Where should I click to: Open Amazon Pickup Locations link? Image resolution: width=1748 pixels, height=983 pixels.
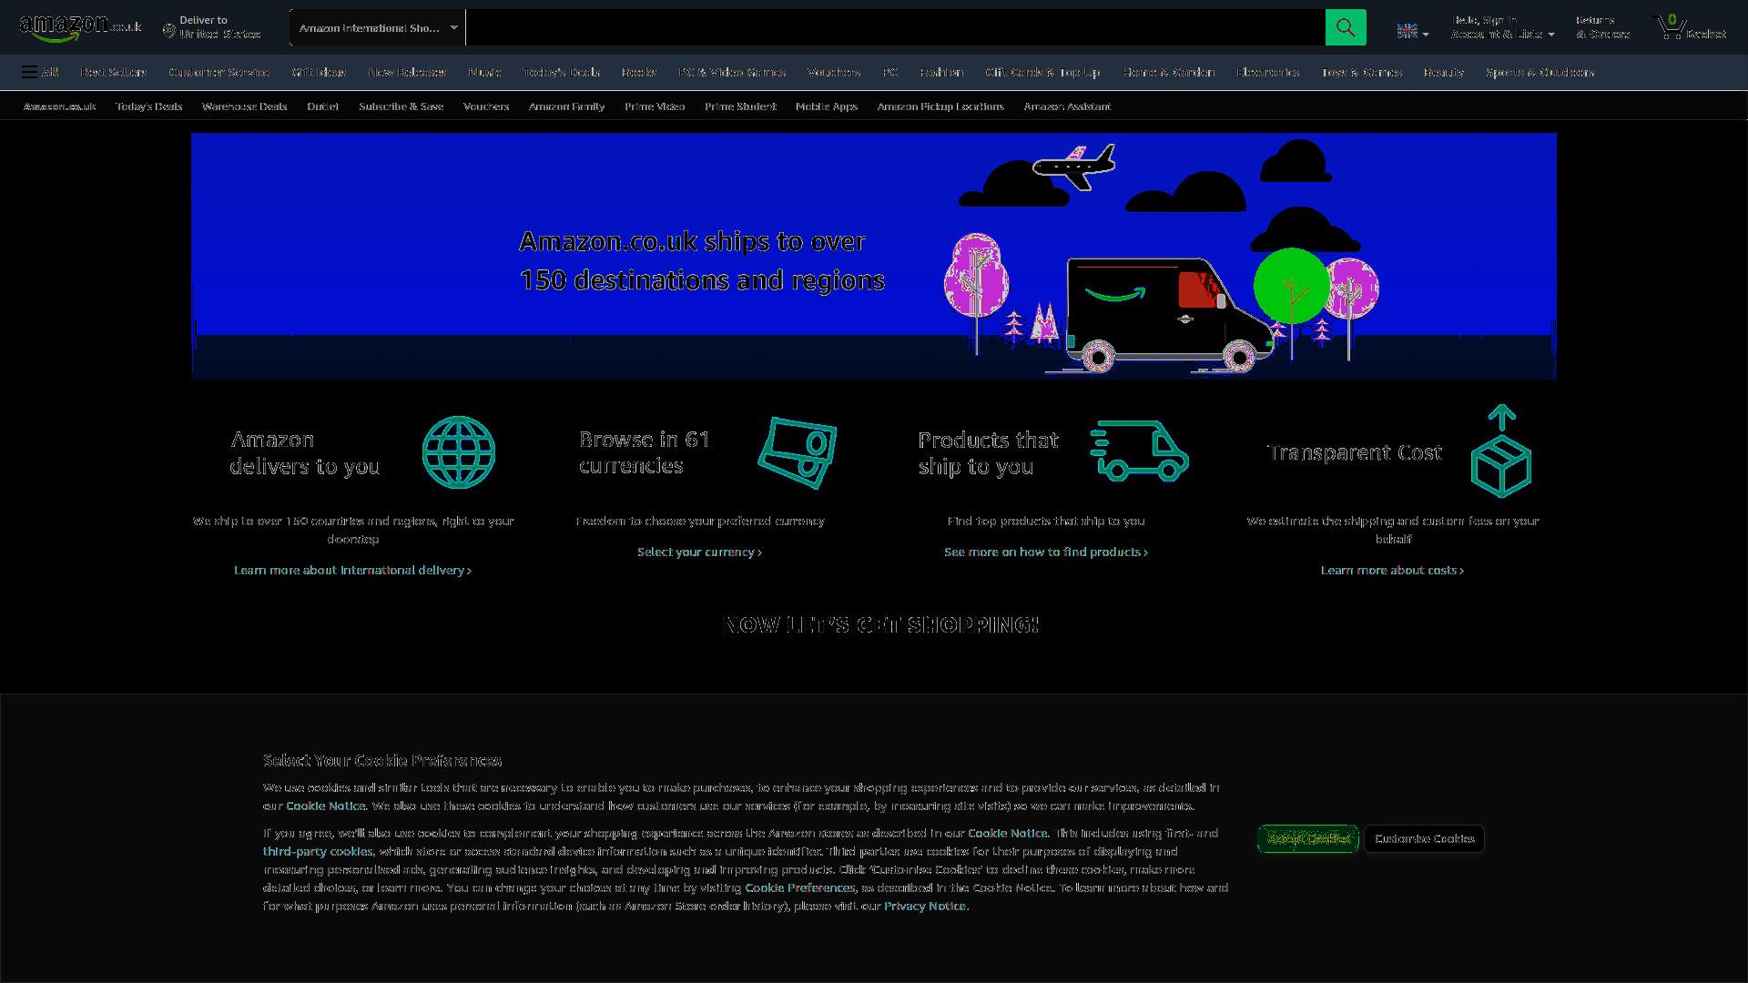(940, 106)
